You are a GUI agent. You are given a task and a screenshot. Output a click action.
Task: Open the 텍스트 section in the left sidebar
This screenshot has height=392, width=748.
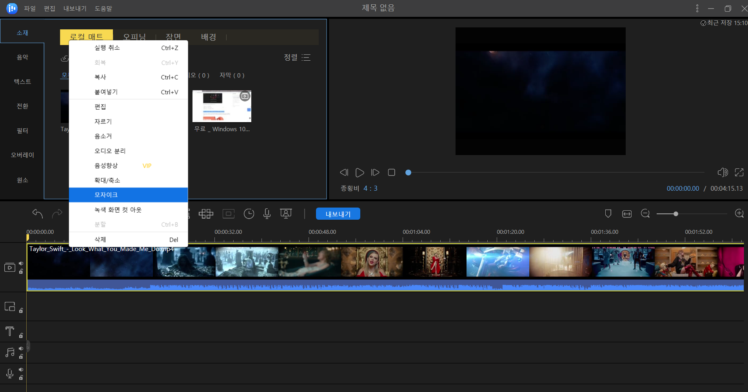tap(22, 81)
